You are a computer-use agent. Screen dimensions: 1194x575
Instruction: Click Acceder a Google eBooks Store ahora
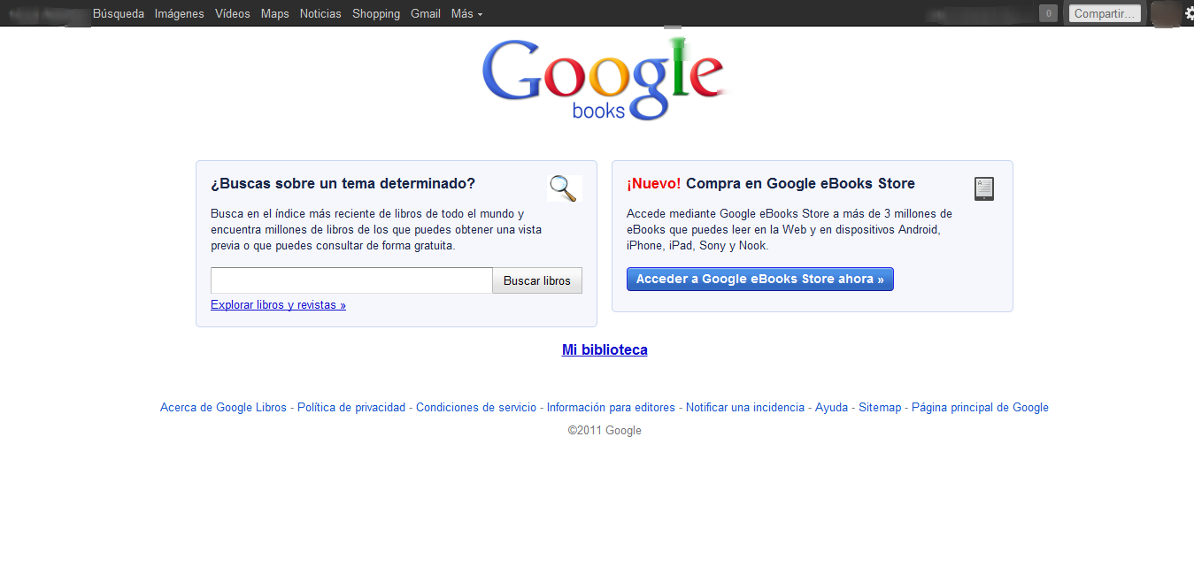[x=759, y=279]
